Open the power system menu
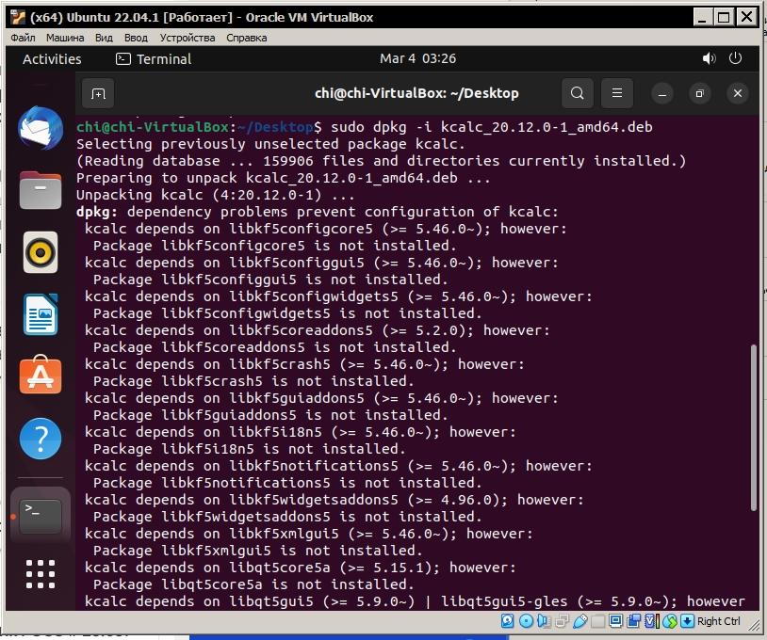The image size is (767, 640). 735,58
